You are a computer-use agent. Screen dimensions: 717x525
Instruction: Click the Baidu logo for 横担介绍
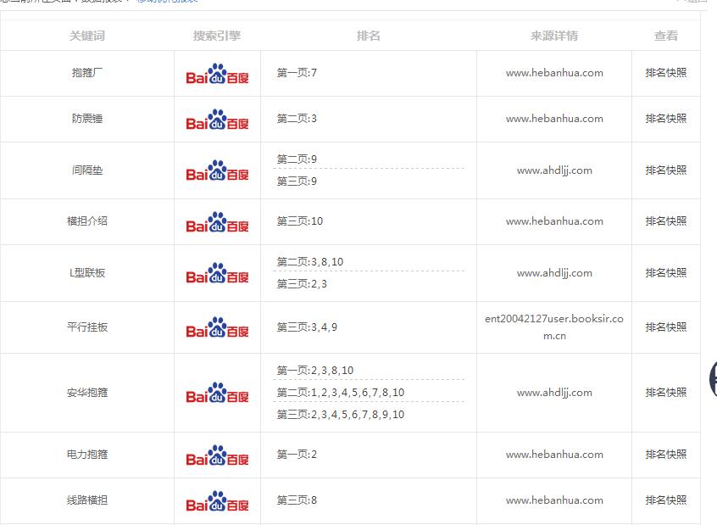pyautogui.click(x=217, y=222)
